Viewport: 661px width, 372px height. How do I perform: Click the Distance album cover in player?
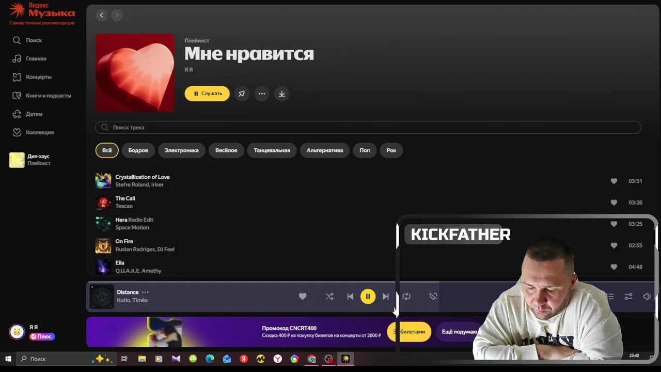[102, 297]
